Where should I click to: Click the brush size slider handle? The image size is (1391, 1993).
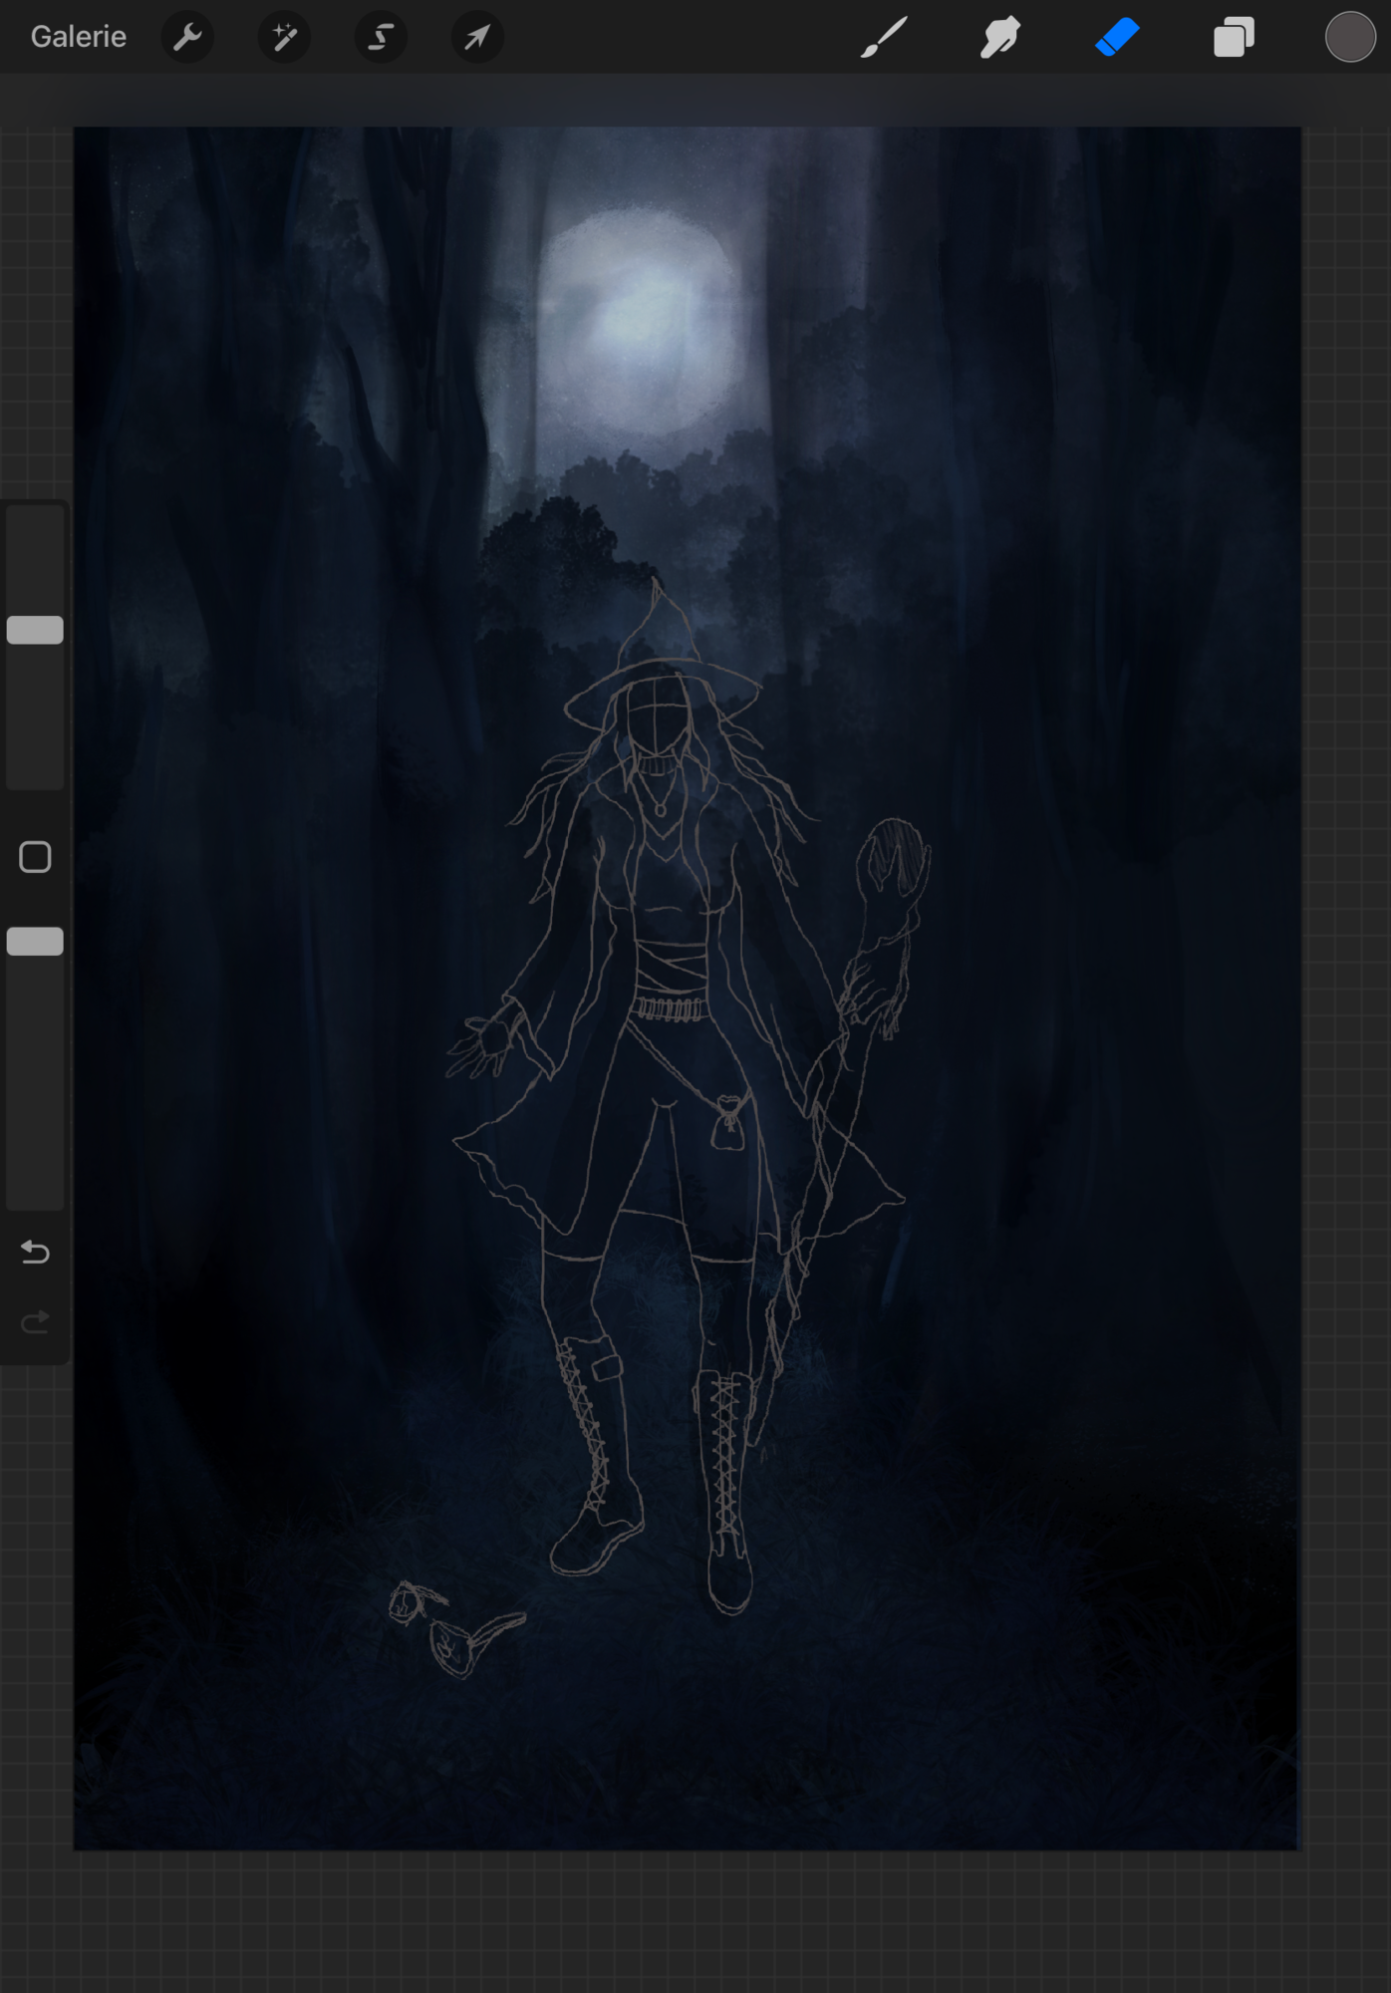coord(35,630)
